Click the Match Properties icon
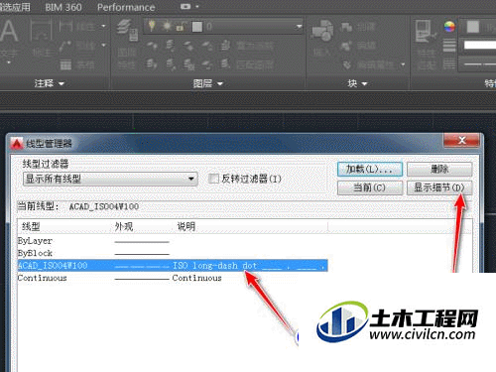Screen dimensions: 496x372 click(x=426, y=32)
